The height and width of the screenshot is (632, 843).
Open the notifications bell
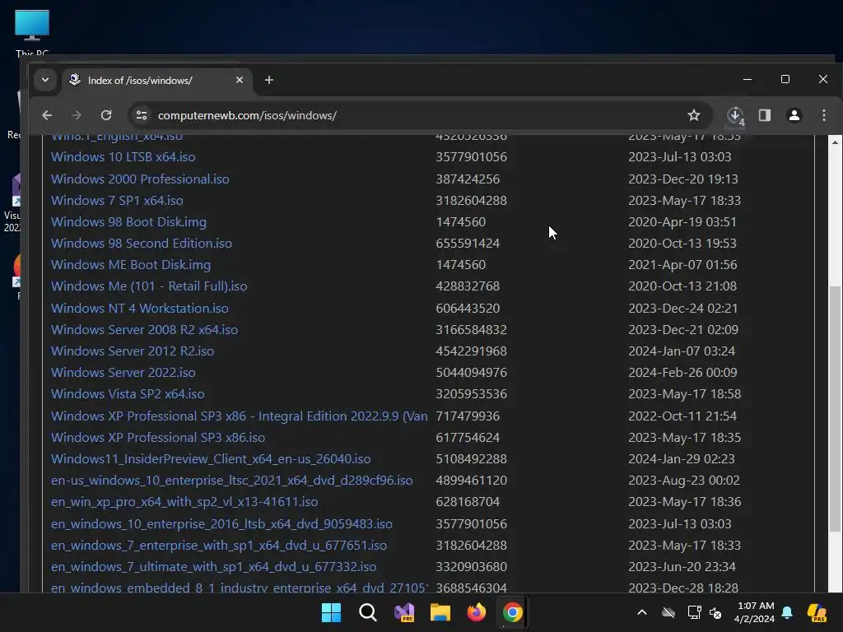click(787, 612)
